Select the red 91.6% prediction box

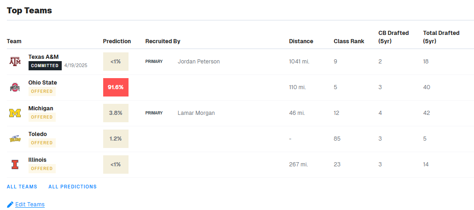pyautogui.click(x=116, y=87)
